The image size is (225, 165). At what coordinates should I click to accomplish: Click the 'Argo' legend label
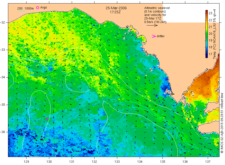(x=43, y=7)
